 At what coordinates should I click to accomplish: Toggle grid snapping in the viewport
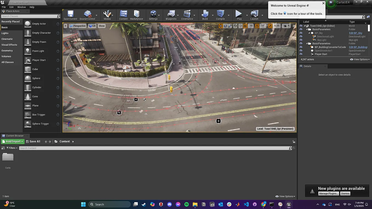(x=245, y=26)
